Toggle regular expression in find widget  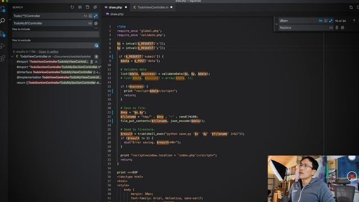point(331,21)
